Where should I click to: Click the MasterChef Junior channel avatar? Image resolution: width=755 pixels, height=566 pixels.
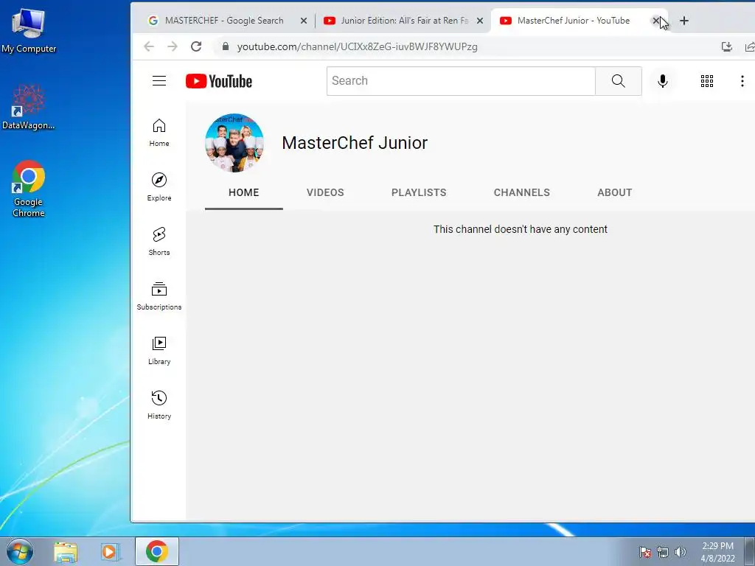234,143
